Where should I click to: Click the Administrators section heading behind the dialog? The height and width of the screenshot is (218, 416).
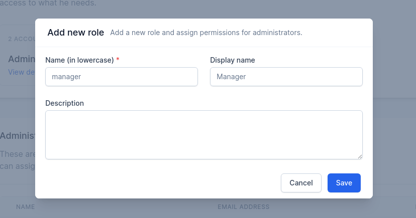click(x=18, y=136)
